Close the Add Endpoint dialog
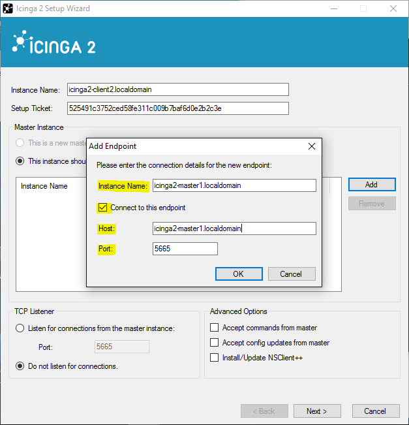 coord(312,146)
